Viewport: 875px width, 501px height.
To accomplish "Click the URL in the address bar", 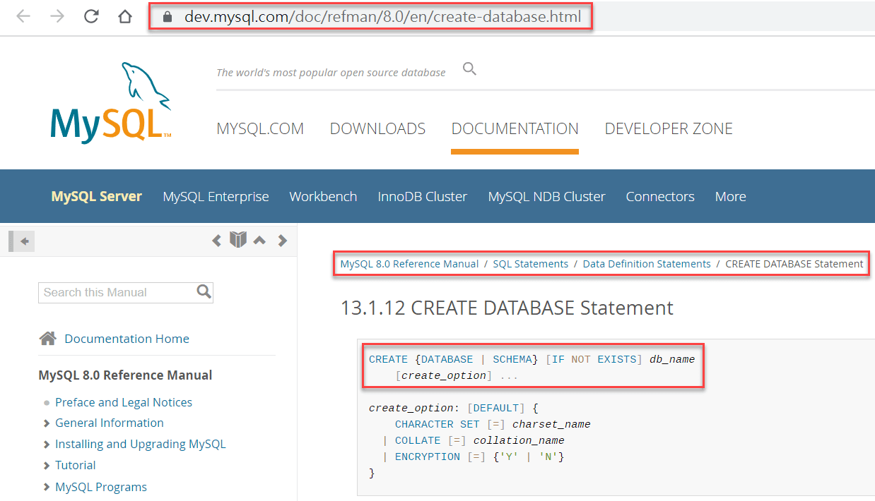I will [x=383, y=17].
